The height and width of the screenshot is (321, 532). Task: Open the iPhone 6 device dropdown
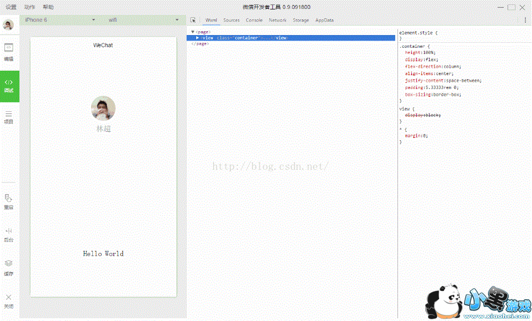tap(60, 20)
